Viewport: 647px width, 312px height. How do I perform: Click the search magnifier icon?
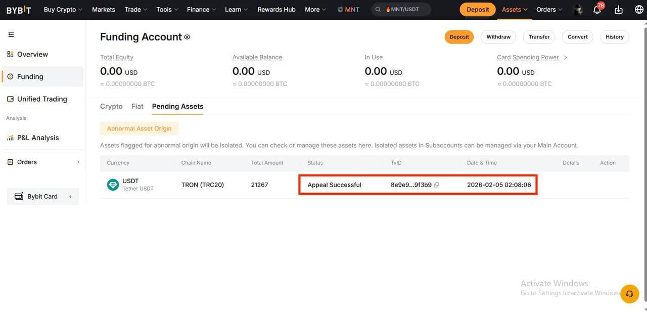coord(378,10)
